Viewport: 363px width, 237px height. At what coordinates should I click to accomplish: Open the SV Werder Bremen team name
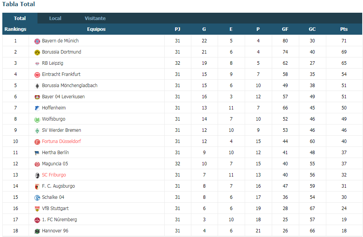coord(61,130)
